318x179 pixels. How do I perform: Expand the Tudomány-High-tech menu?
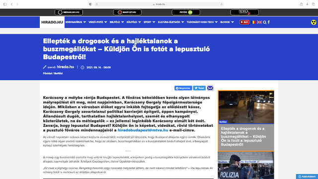[x=202, y=22]
